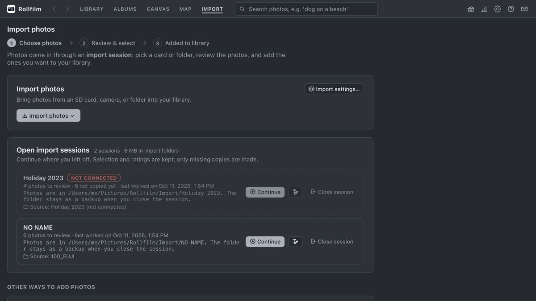Image resolution: width=536 pixels, height=301 pixels.
Task: Click the Holiday 2023 source folder icon
Action: pos(26,207)
